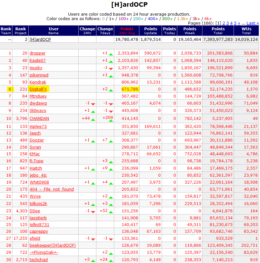The width and height of the screenshot is (260, 263).
Task: Sort by Change 7days column header
Action: click(105, 31)
